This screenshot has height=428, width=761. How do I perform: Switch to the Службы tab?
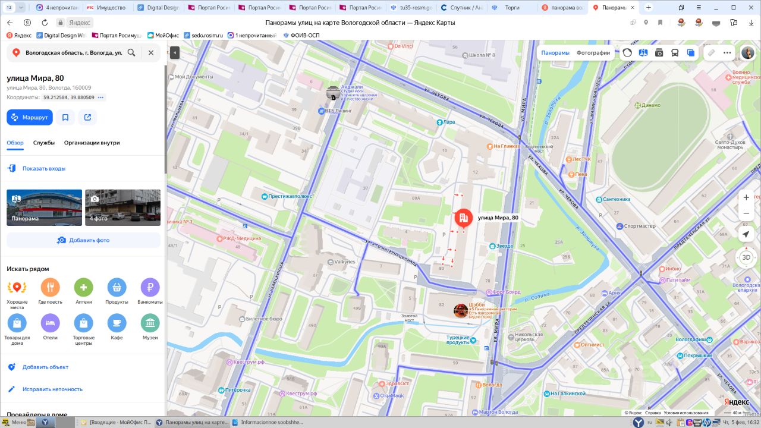click(x=44, y=143)
